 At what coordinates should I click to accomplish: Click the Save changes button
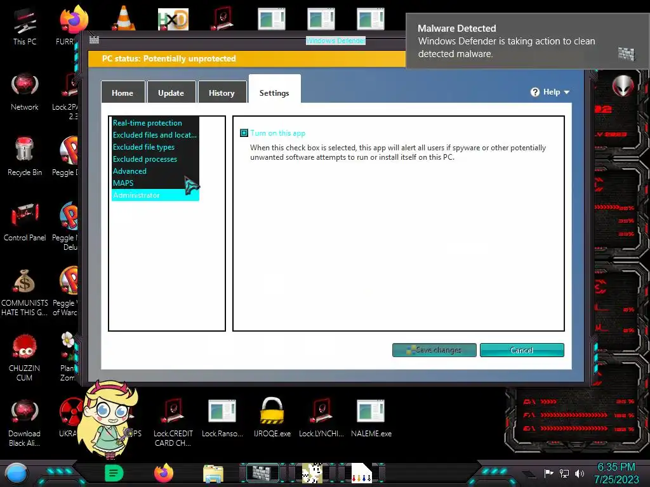click(434, 350)
